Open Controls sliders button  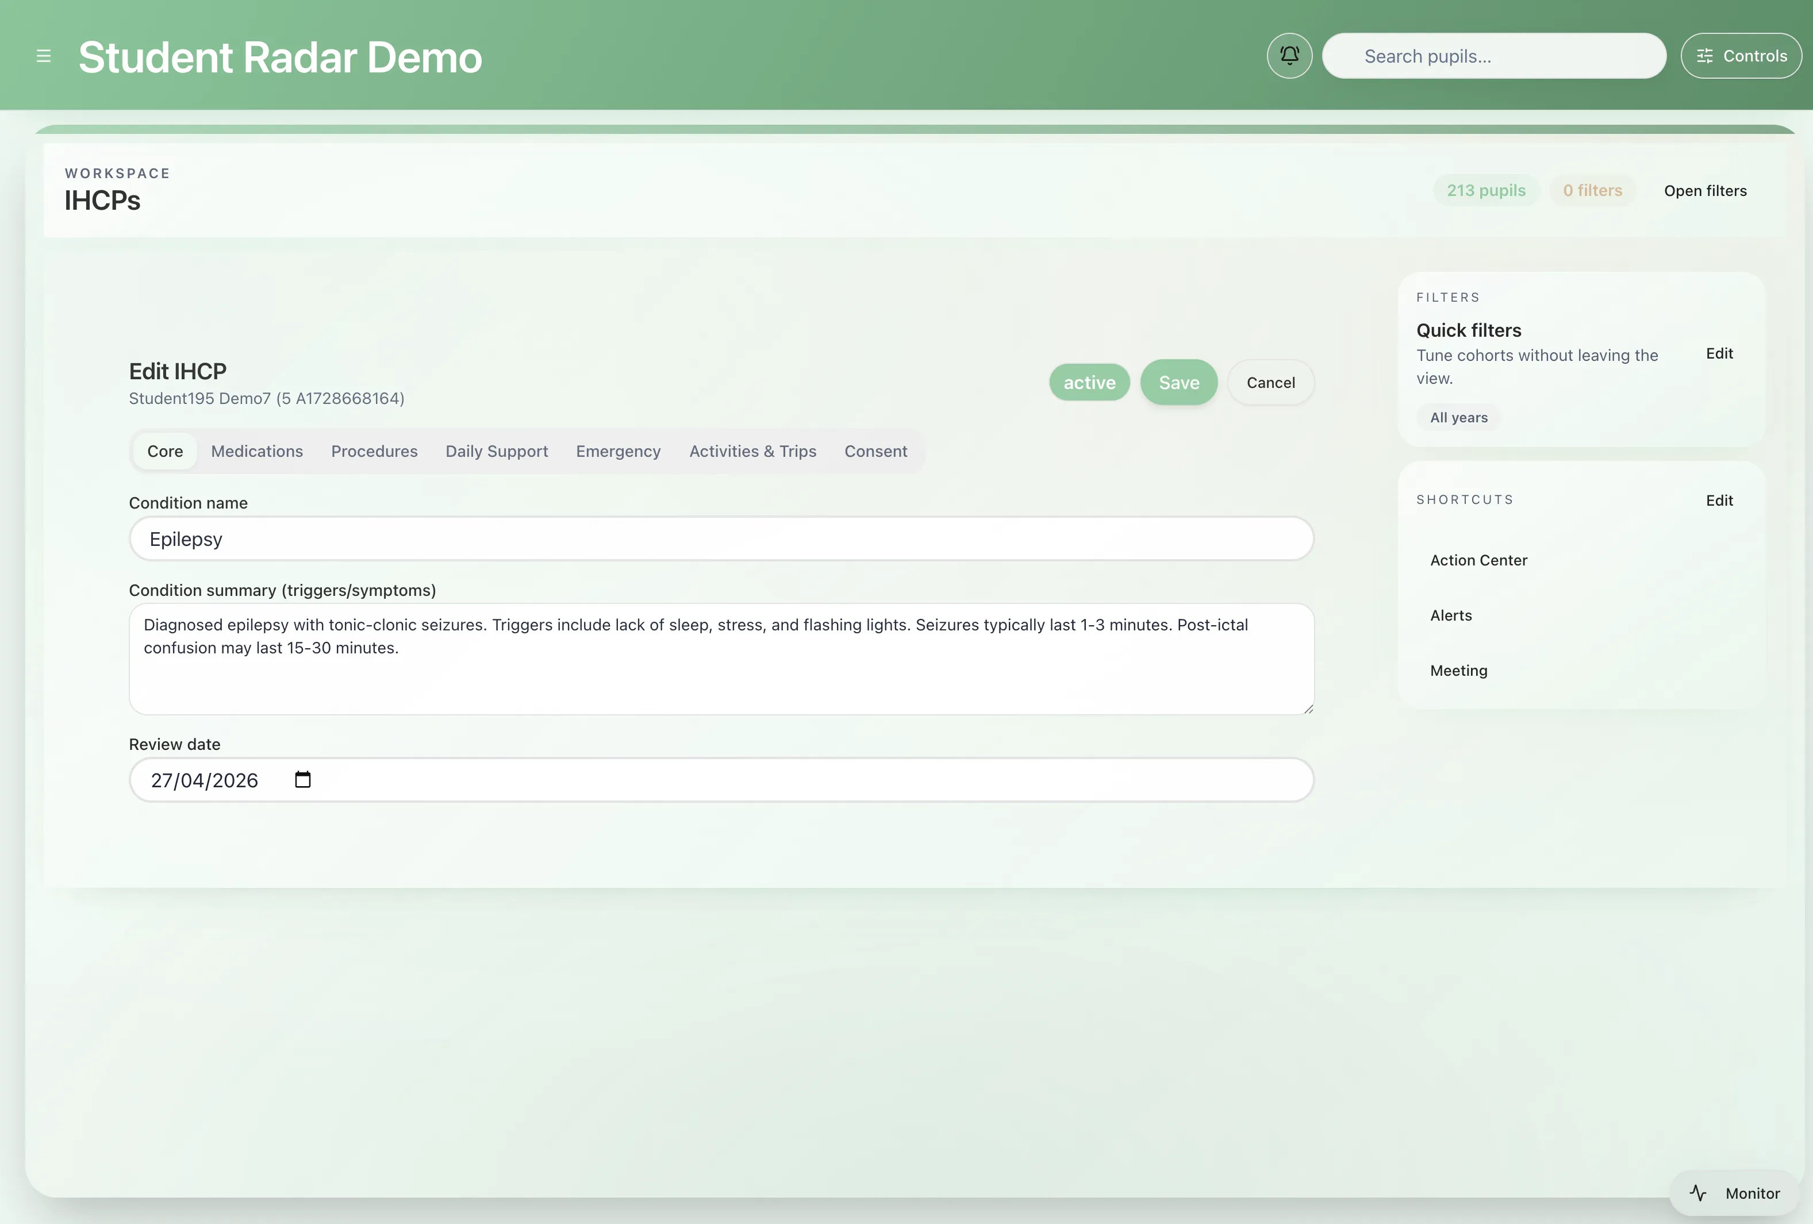pyautogui.click(x=1741, y=56)
